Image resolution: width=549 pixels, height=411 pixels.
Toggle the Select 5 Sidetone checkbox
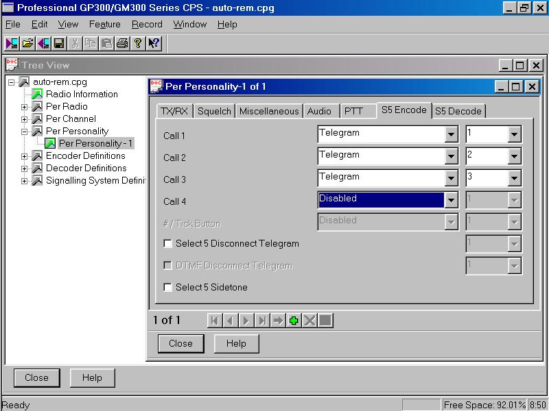[x=167, y=287]
